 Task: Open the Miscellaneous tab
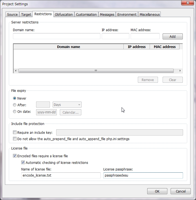click(149, 15)
